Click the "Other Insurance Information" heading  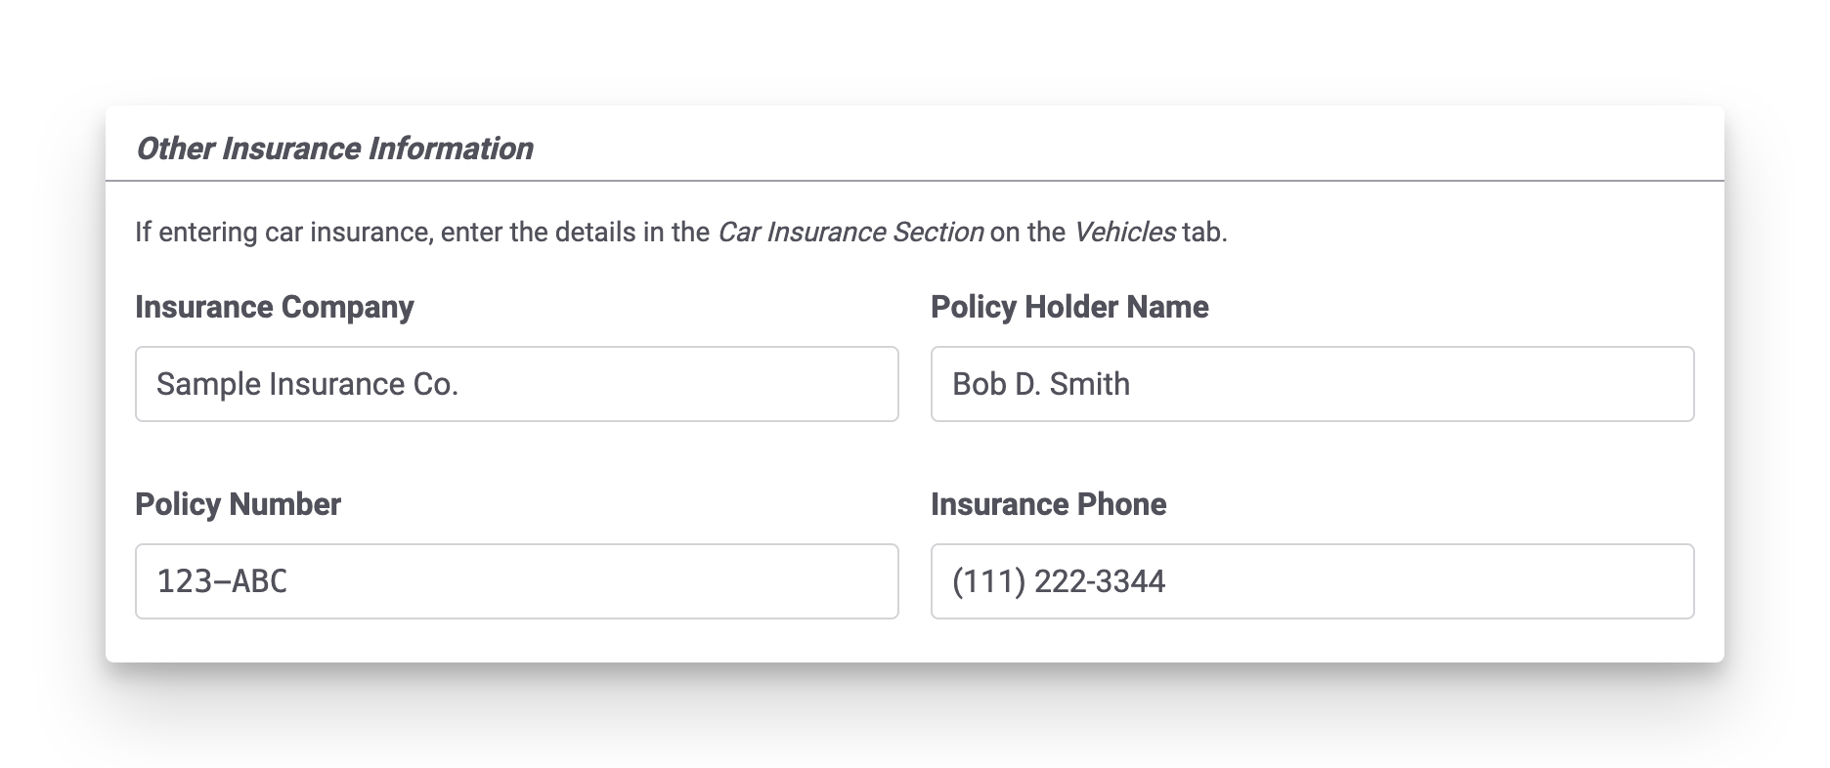(x=334, y=149)
